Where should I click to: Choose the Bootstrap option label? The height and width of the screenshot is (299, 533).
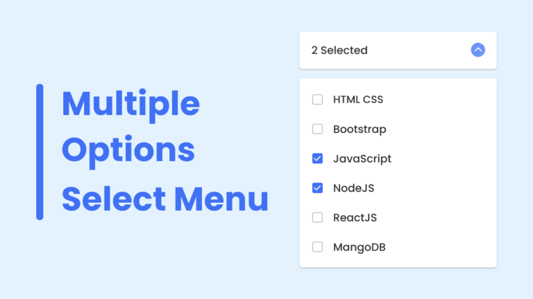pos(359,129)
